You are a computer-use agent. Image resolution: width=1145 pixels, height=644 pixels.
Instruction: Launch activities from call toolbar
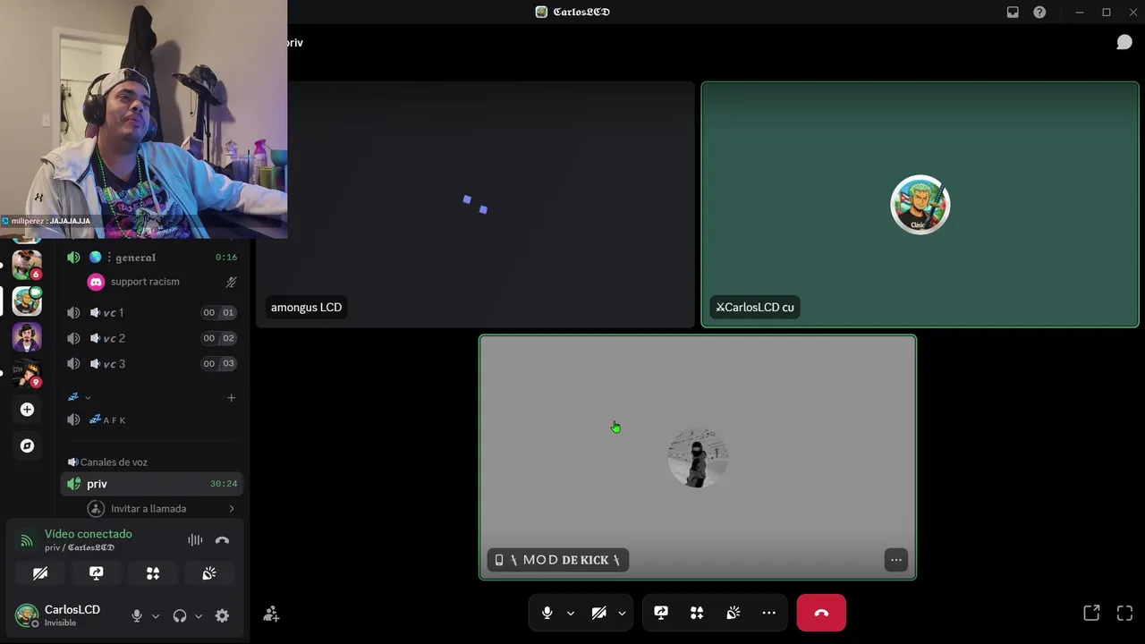[697, 613]
